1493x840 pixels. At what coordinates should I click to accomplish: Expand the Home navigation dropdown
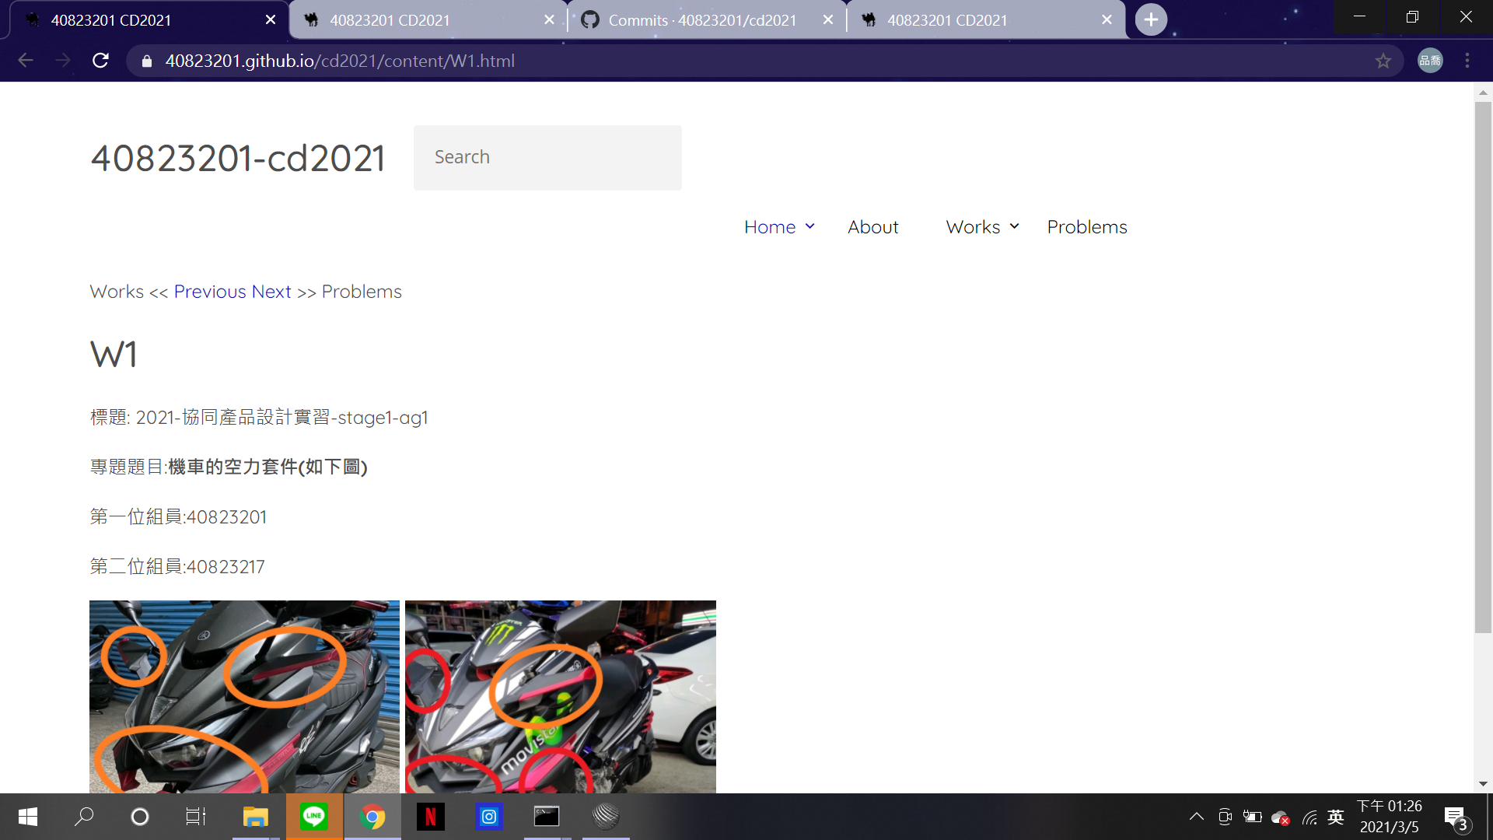click(809, 226)
